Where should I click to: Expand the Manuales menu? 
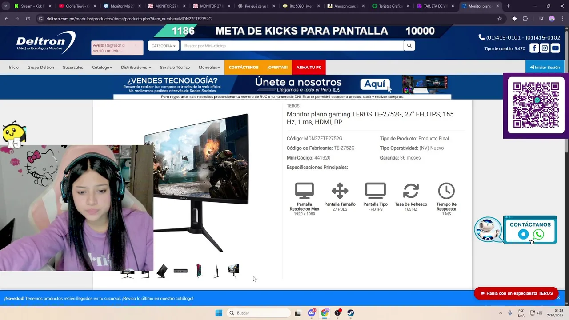click(x=209, y=68)
